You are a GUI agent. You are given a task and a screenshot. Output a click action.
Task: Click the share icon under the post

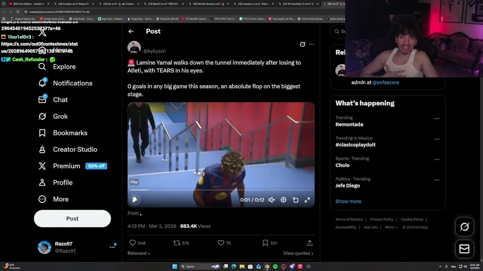pyautogui.click(x=309, y=243)
